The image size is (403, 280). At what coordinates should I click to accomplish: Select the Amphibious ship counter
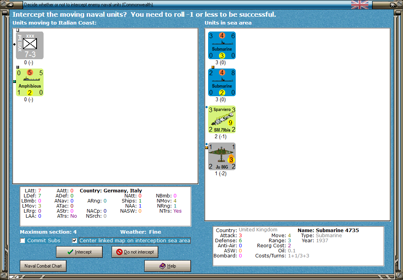coord(30,82)
